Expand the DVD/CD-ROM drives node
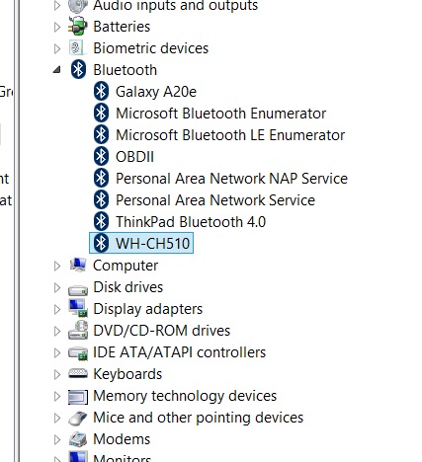The image size is (422, 462). click(x=57, y=331)
